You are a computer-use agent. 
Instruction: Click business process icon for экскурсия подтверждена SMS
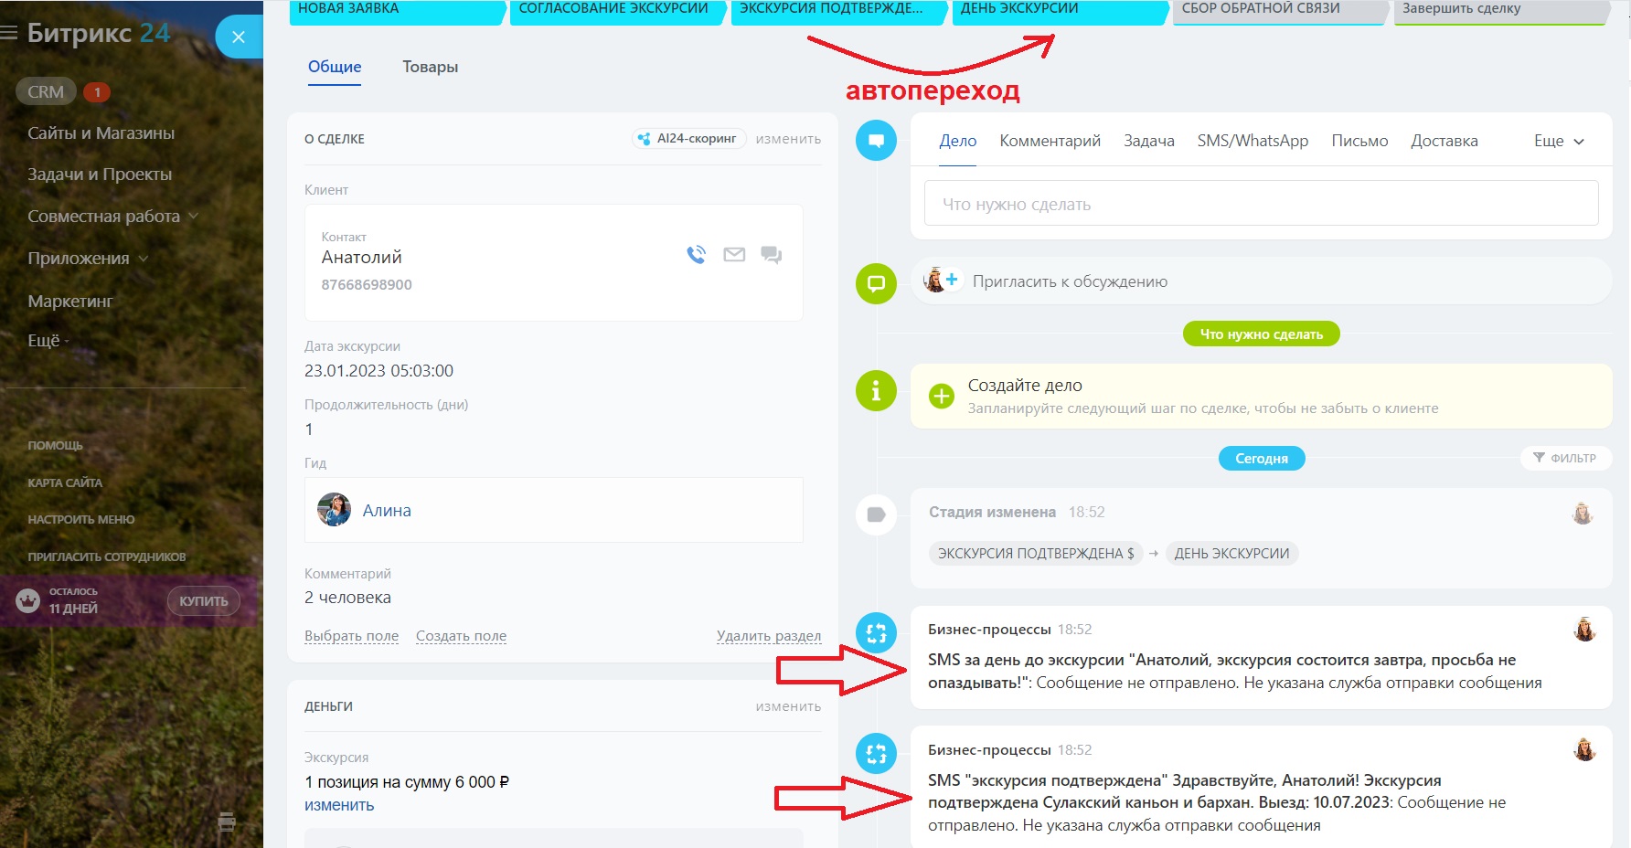click(876, 754)
